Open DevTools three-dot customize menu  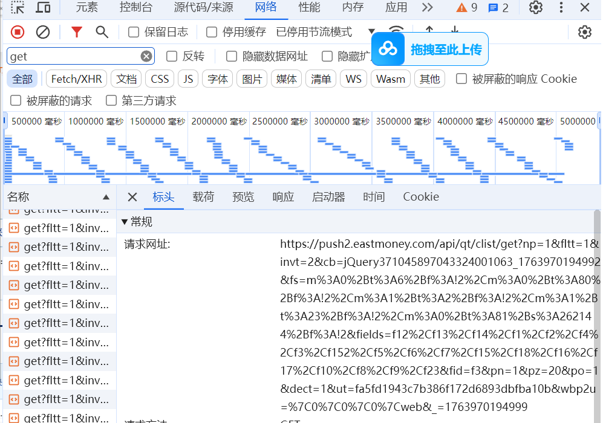(x=561, y=7)
